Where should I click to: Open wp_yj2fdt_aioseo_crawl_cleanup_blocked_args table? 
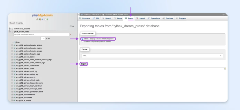[x=34, y=60]
